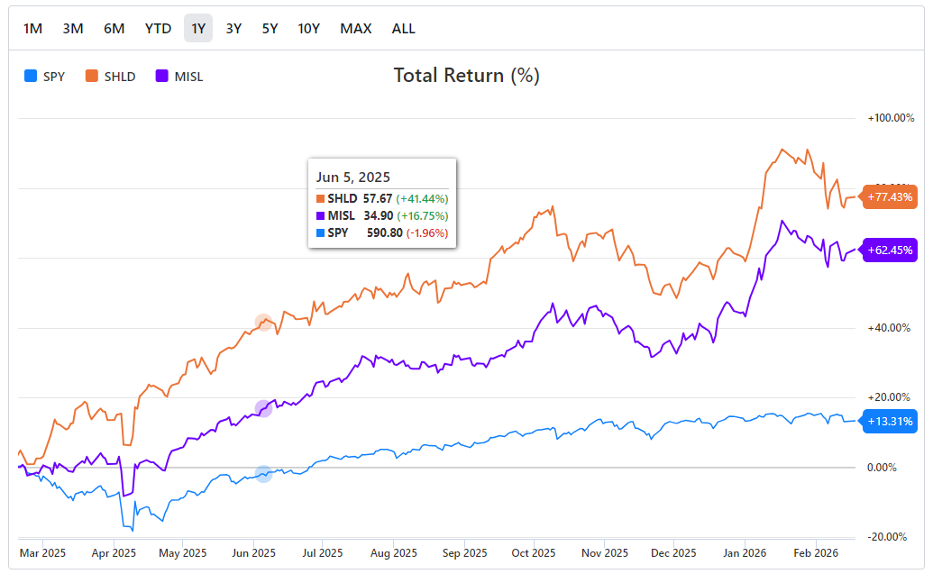
Task: Choose the 6M range button
Action: (x=114, y=28)
